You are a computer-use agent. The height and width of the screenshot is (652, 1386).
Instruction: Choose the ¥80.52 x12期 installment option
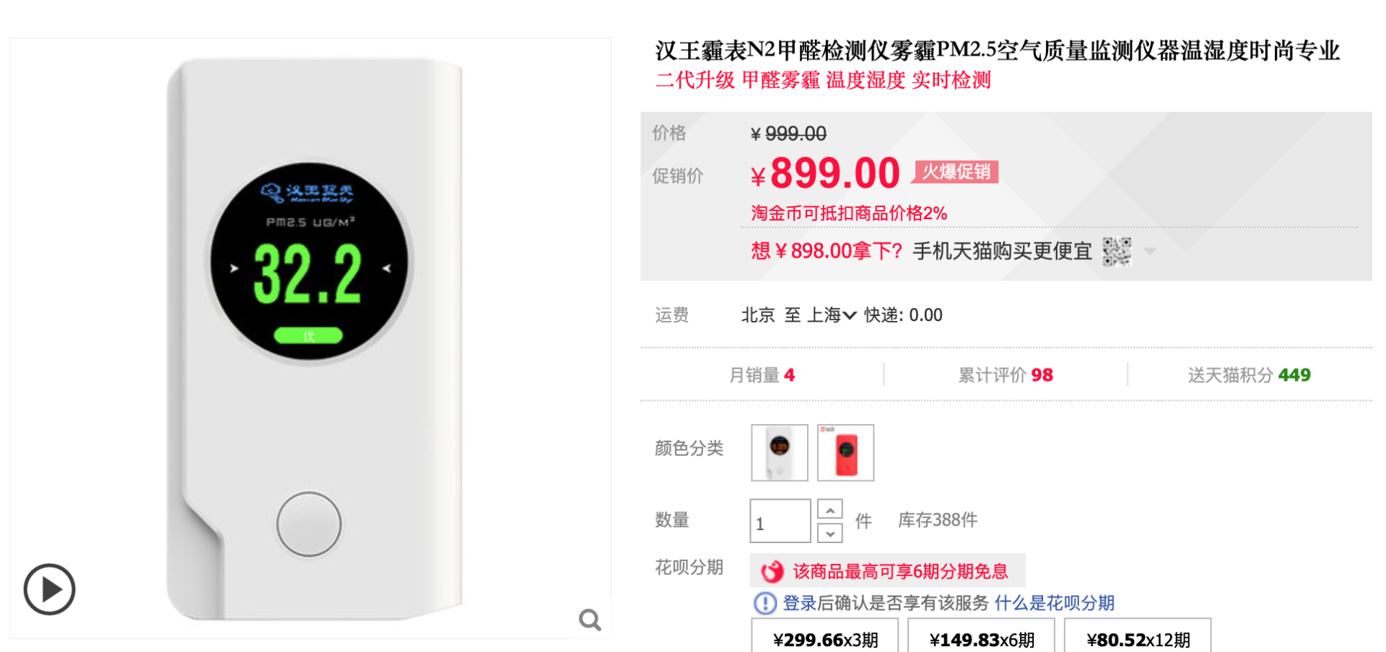coord(1138,638)
